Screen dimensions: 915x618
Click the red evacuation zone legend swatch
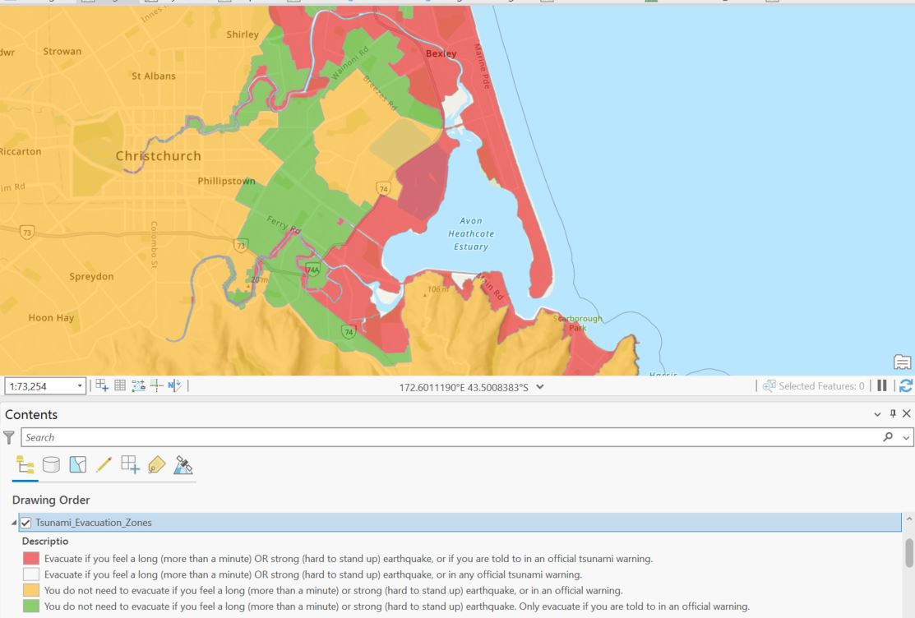click(31, 559)
